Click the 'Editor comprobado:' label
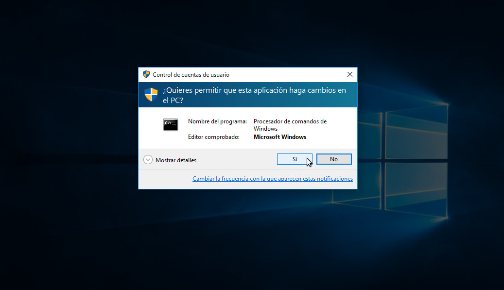The image size is (504, 290). [x=214, y=137]
